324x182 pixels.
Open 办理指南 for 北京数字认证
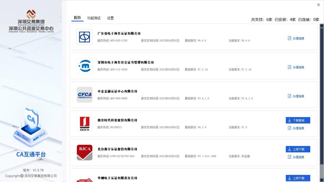296,157
